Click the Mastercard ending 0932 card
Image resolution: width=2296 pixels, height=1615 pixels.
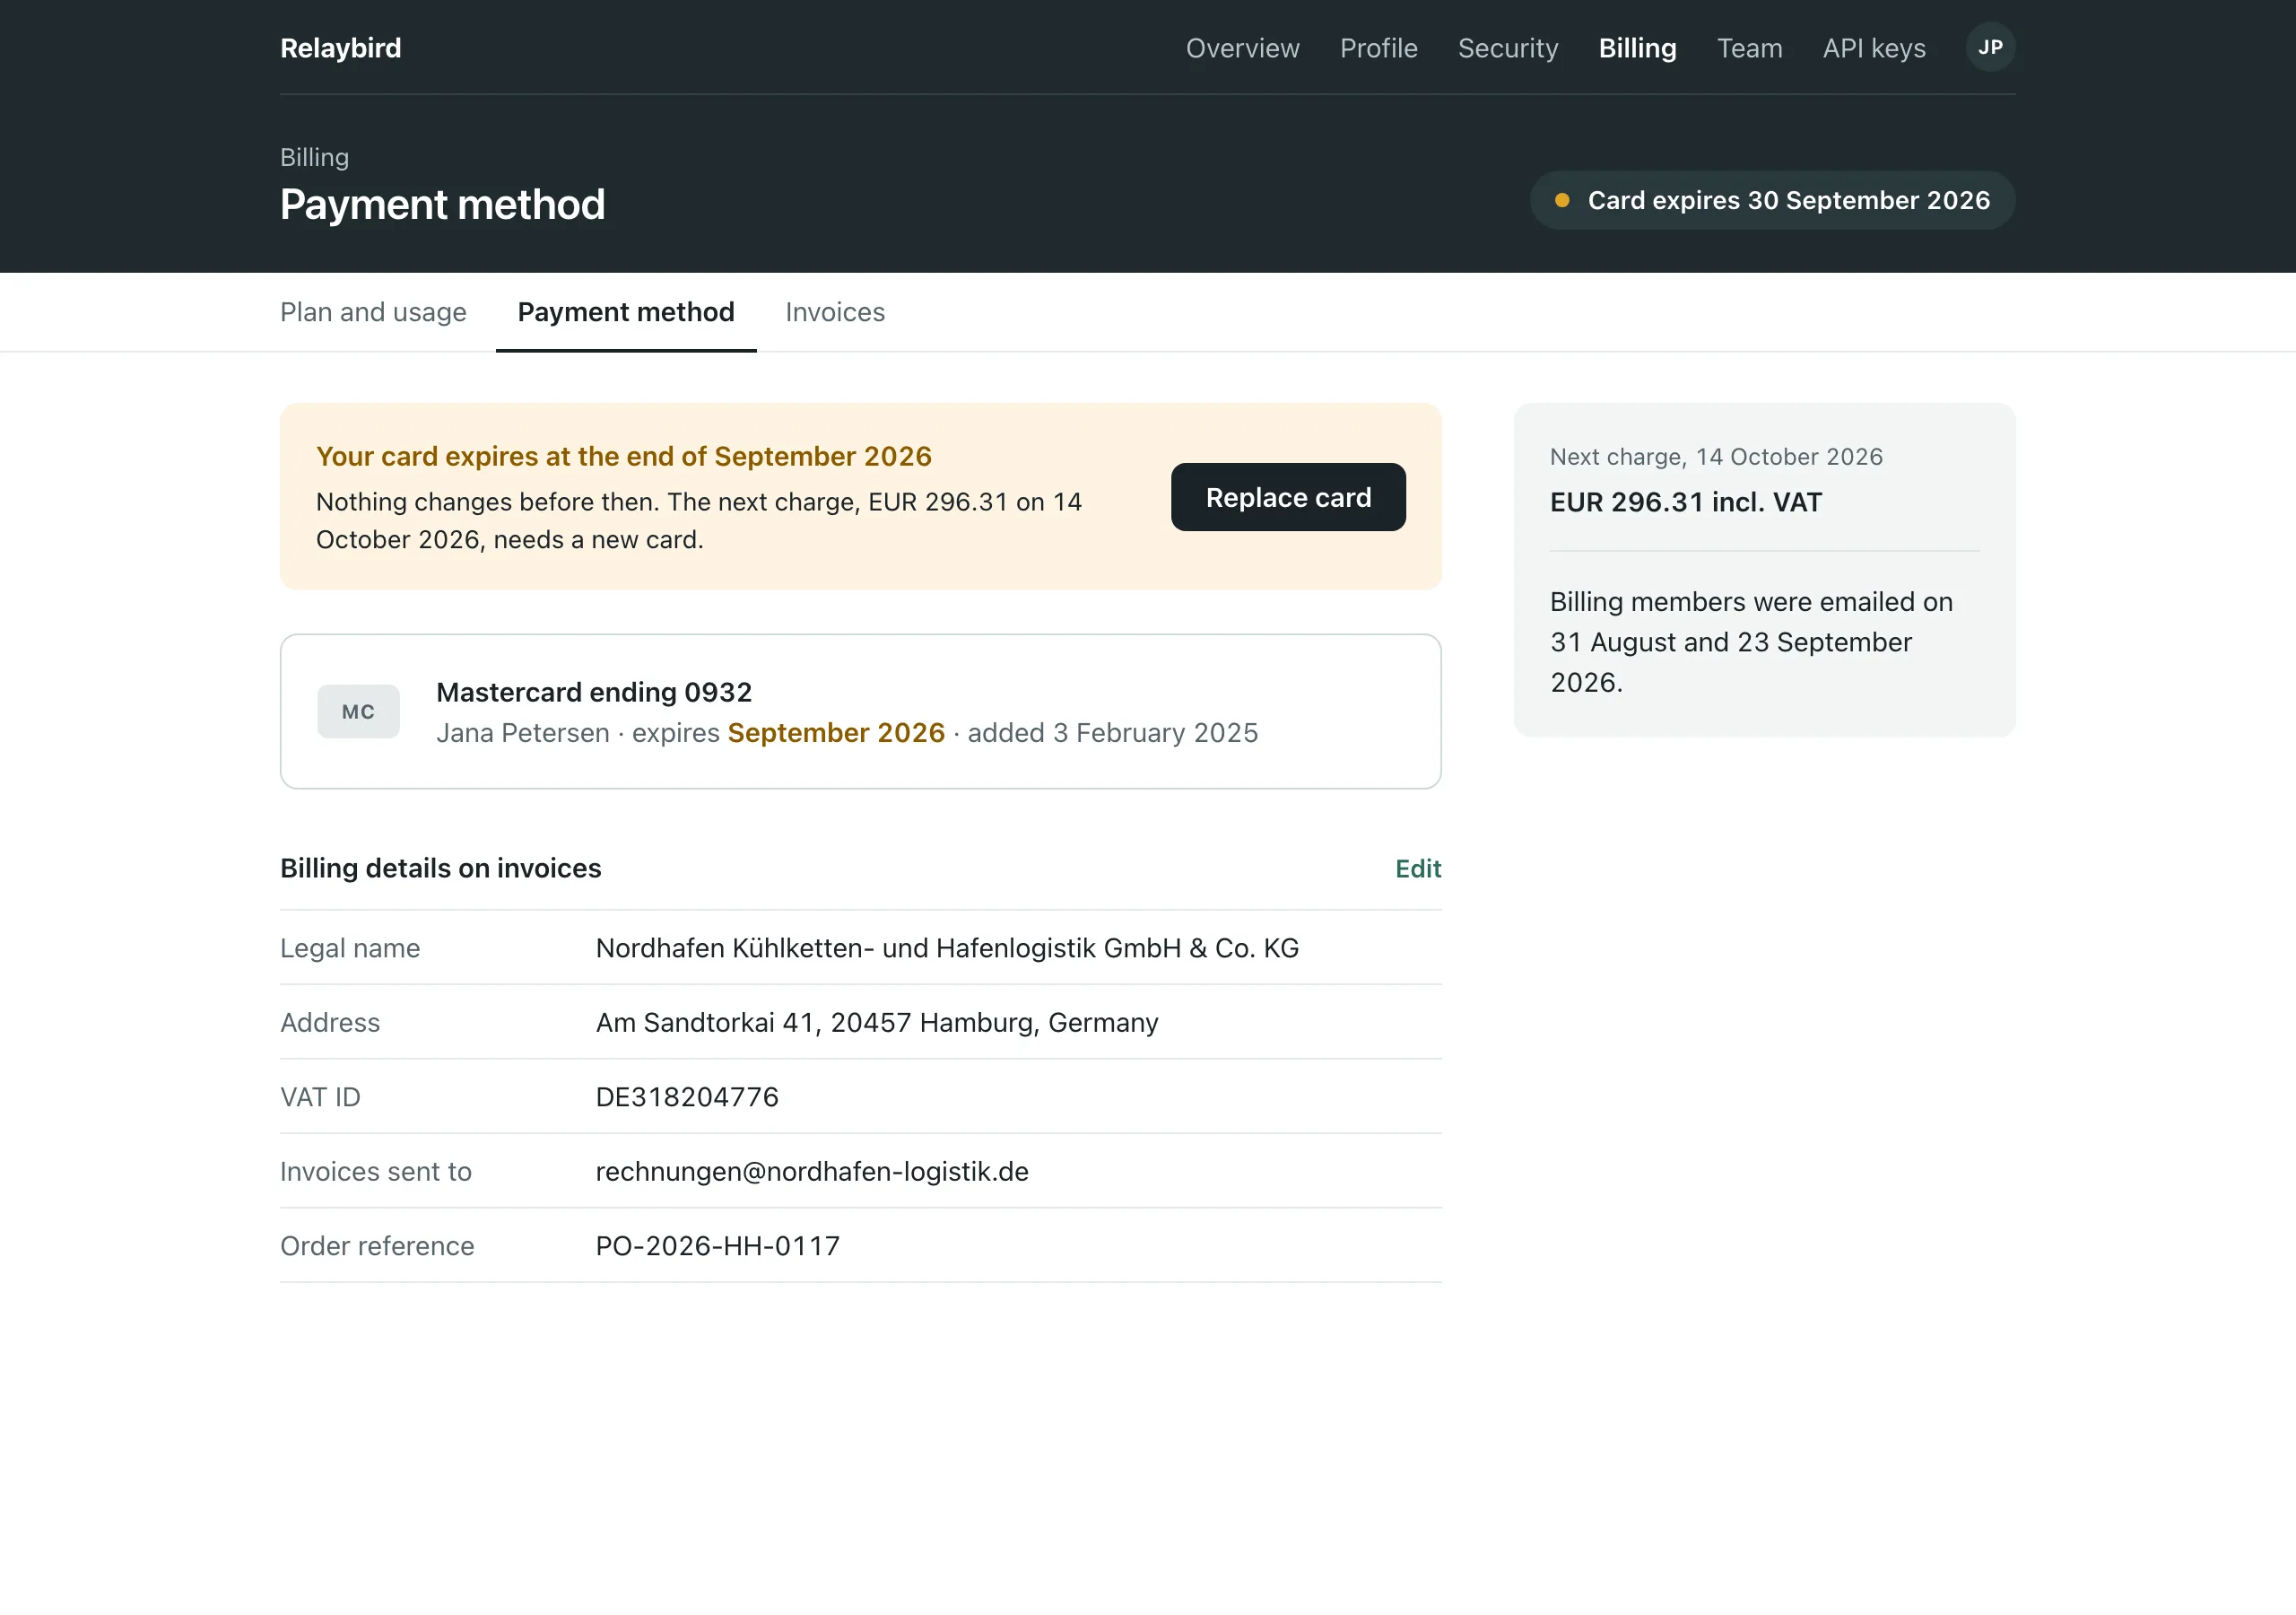(x=860, y=711)
